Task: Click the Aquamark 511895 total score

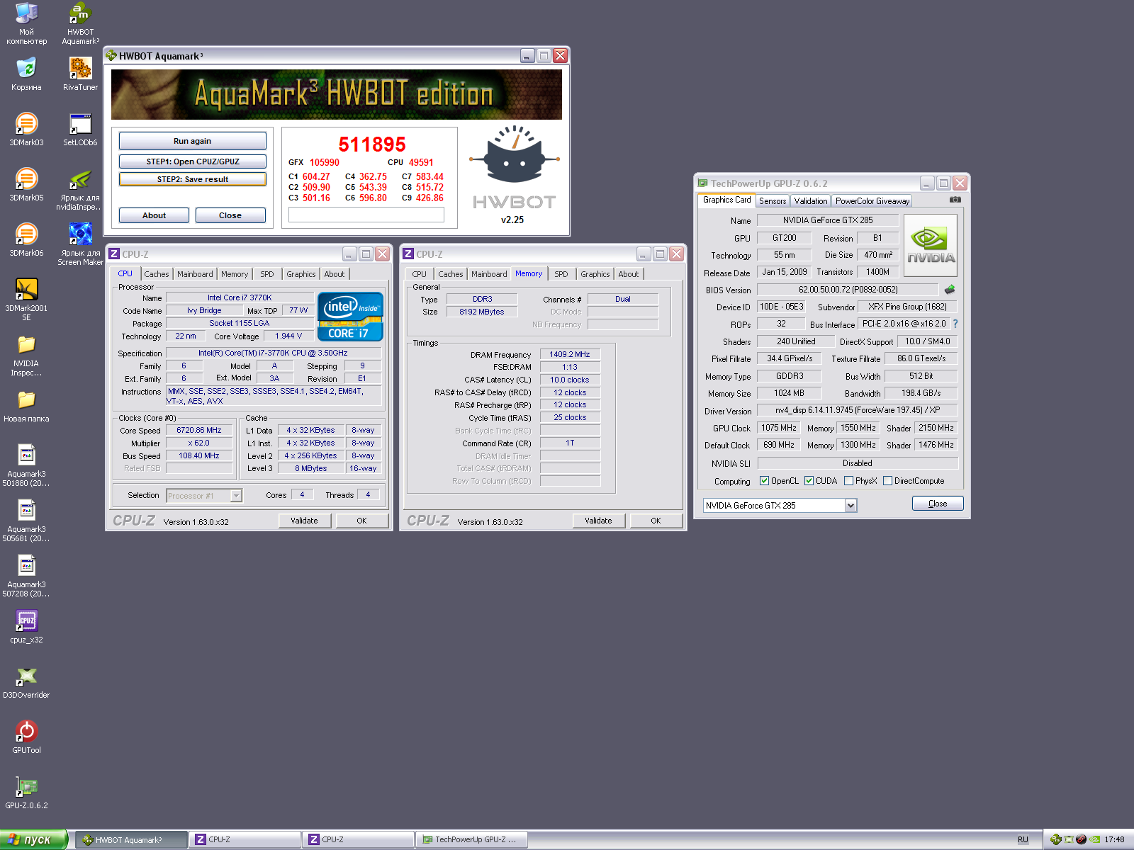Action: pyautogui.click(x=372, y=144)
